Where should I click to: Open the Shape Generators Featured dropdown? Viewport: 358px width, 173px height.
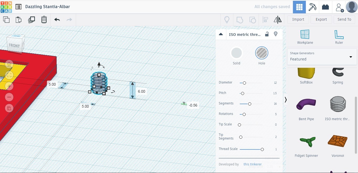(x=322, y=57)
